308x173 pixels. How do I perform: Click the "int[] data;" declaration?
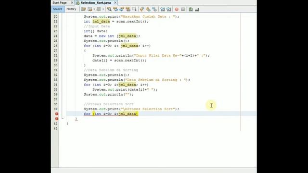[96, 31]
